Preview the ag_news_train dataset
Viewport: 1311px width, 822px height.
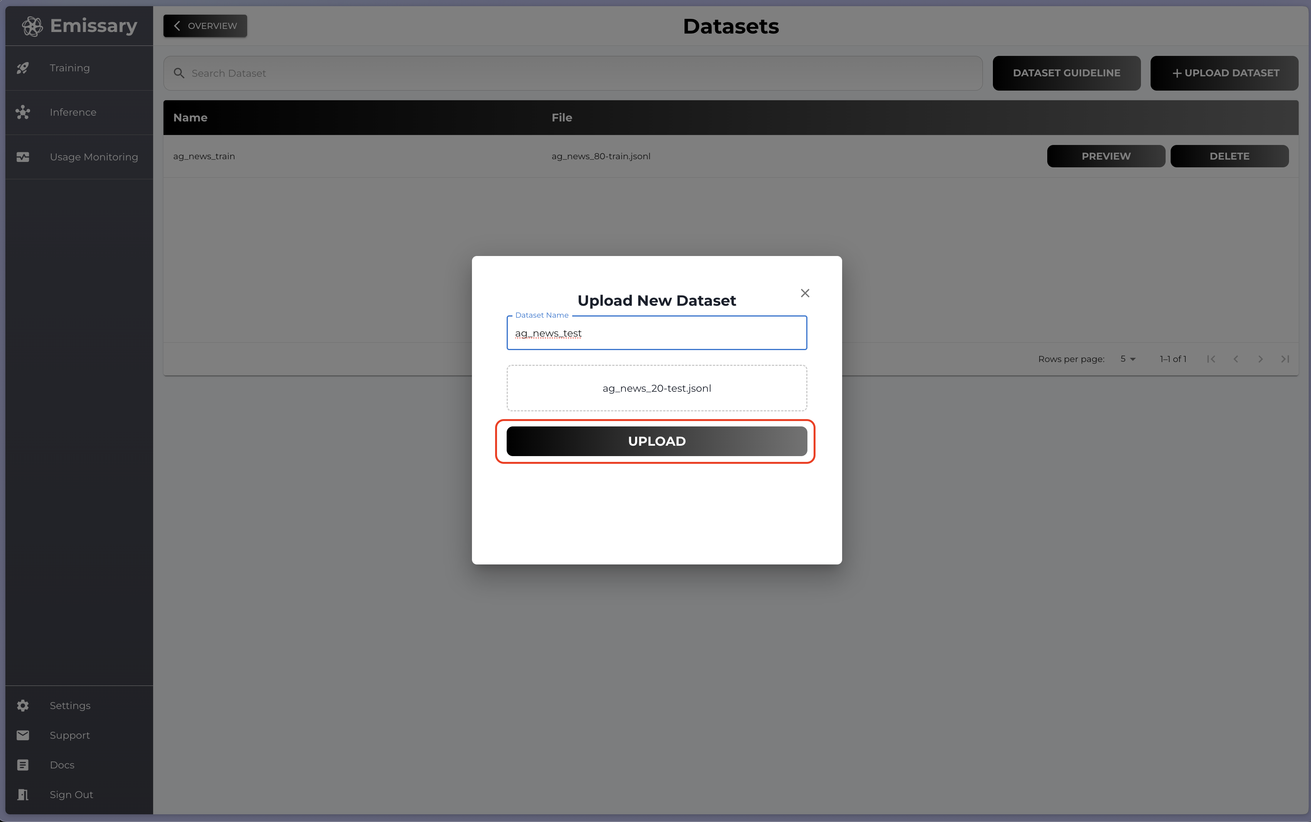pyautogui.click(x=1105, y=156)
